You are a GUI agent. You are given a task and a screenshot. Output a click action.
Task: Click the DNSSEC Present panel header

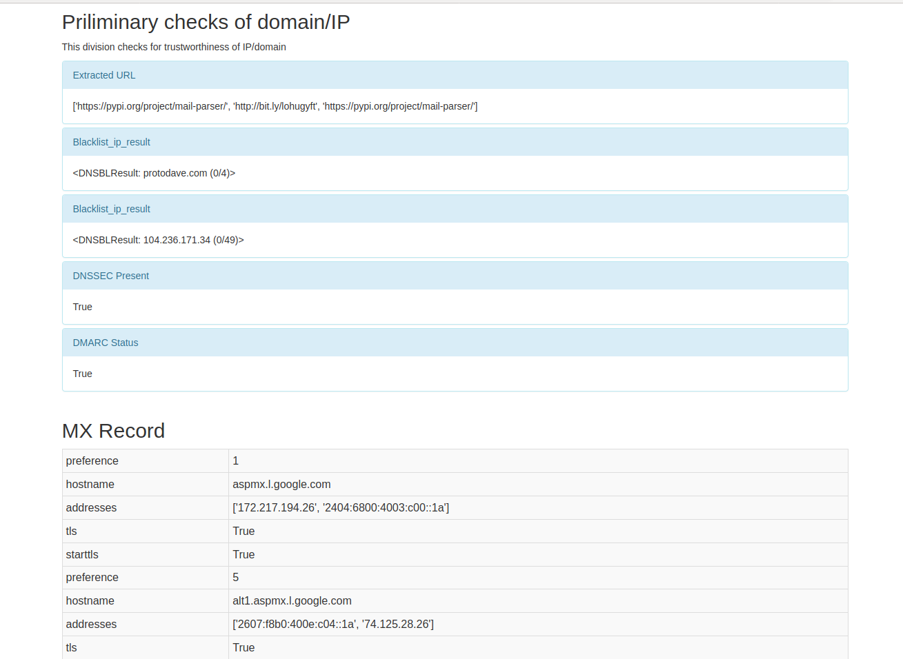click(111, 276)
